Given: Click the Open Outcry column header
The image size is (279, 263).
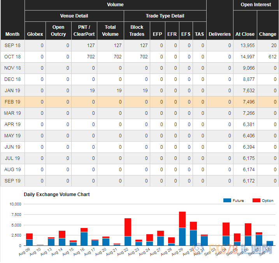Looking at the screenshot, I should [58, 31].
